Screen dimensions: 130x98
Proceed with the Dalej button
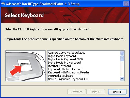[x=95, y=92]
